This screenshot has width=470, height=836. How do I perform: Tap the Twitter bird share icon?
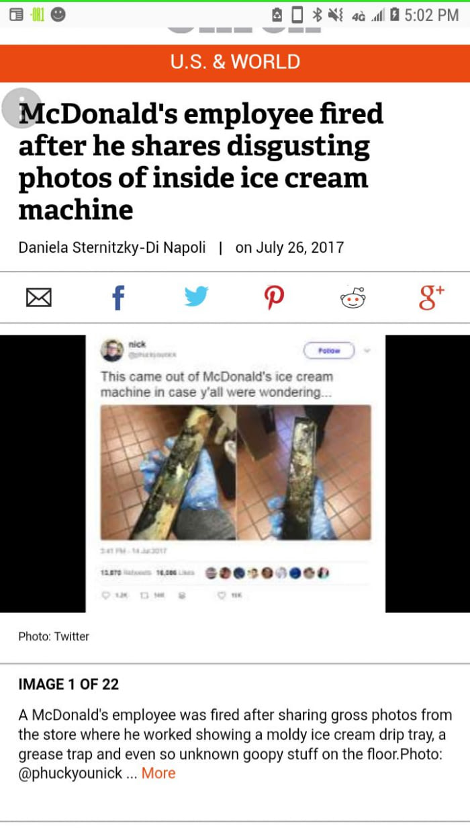196,296
